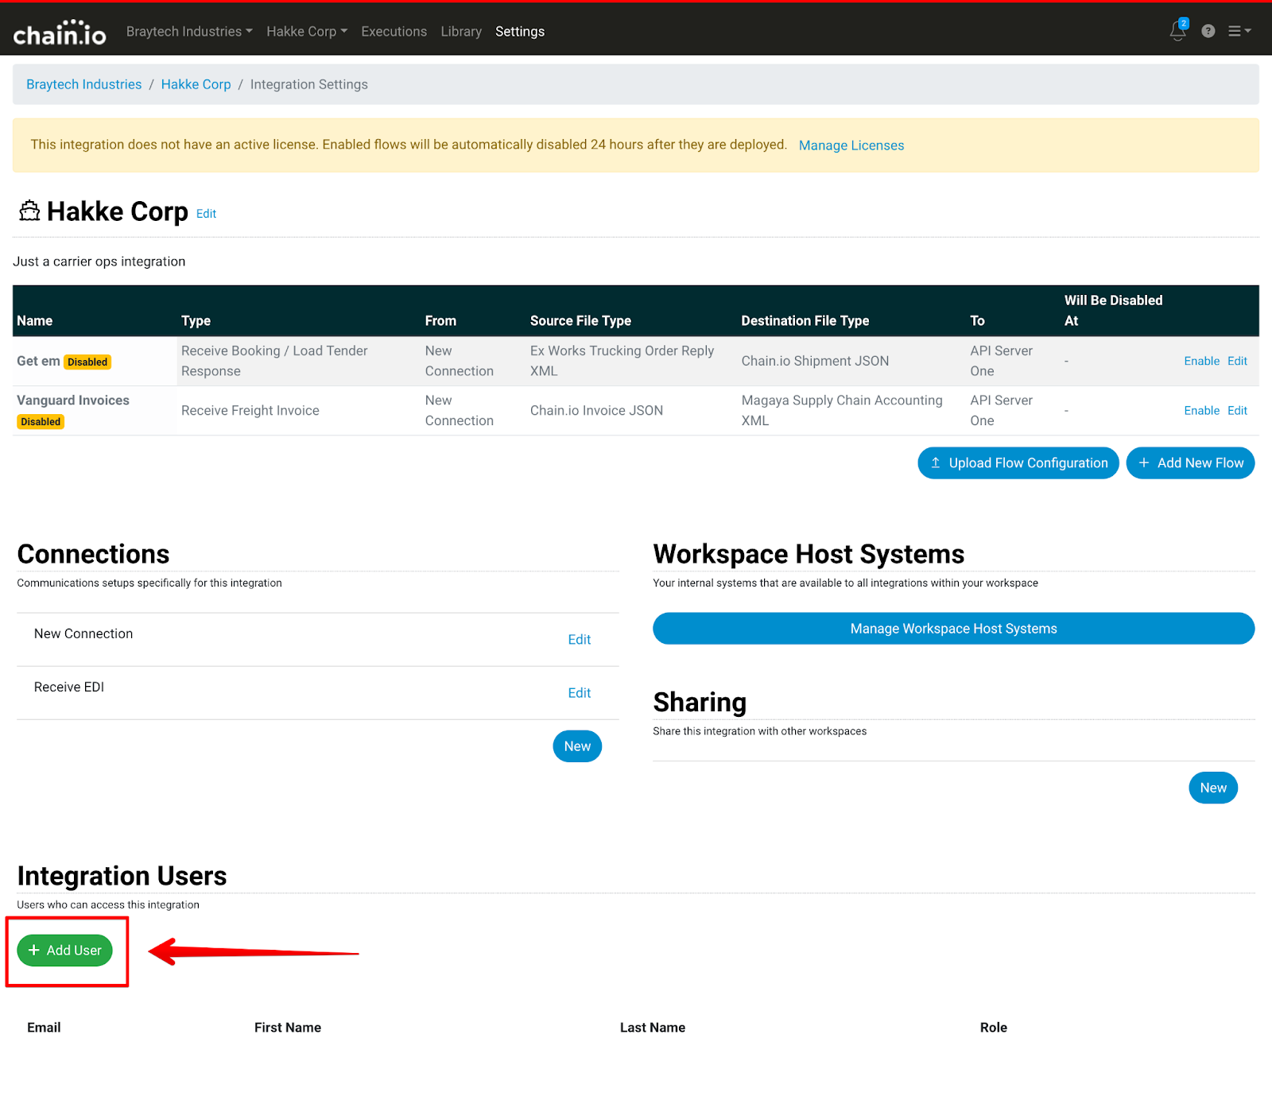Click 'Ex Works Trucking Order Reply XML' cell
The image size is (1272, 1100).
(x=622, y=361)
